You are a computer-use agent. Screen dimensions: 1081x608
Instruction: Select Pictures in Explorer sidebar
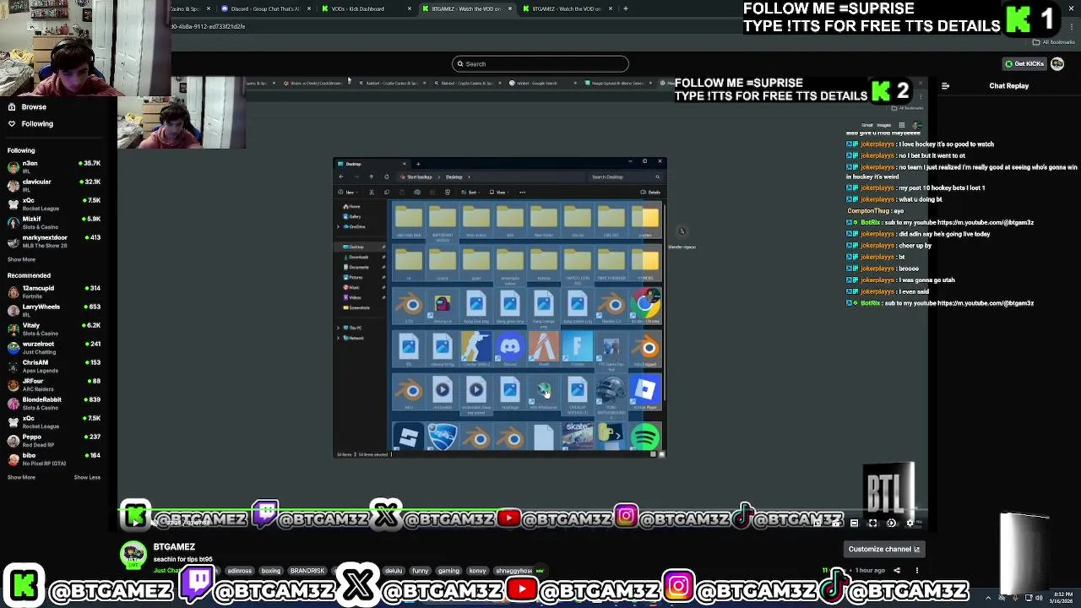356,278
